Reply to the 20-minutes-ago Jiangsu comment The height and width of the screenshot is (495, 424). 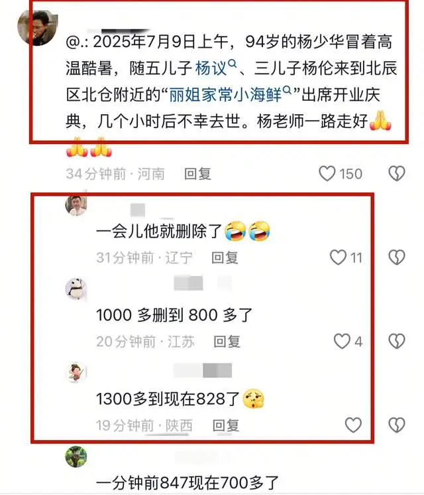227,342
